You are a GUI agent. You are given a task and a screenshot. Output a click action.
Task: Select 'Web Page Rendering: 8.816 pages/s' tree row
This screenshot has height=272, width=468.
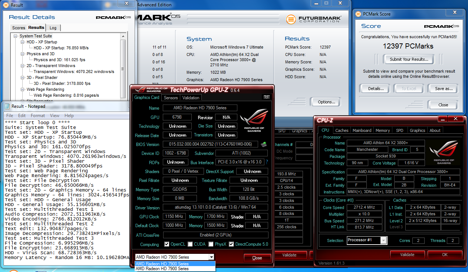click(x=66, y=95)
